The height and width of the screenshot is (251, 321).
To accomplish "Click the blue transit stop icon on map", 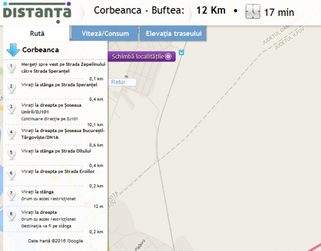I will point(182,52).
